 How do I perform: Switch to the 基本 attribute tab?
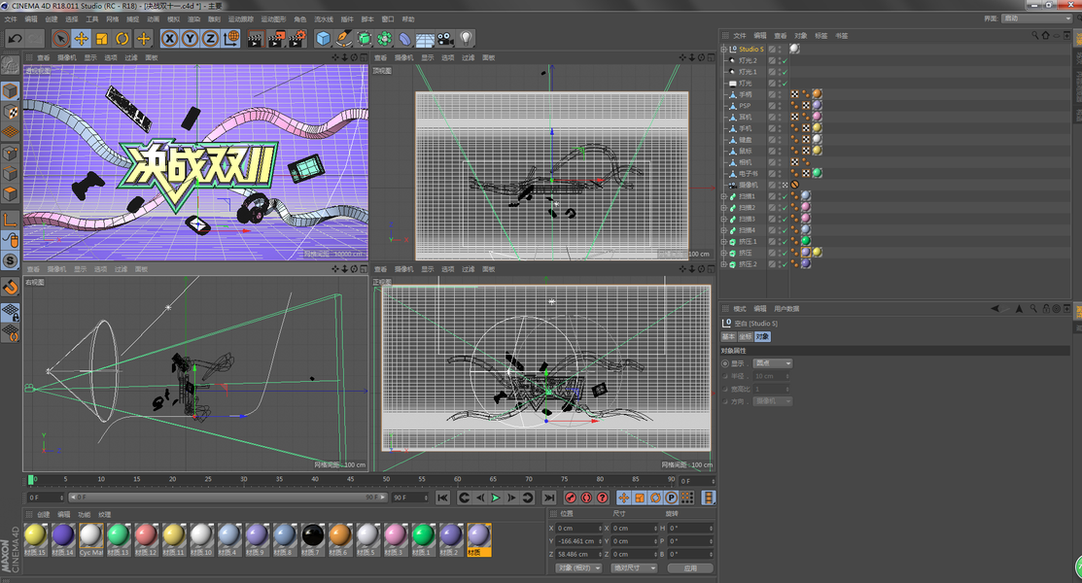729,337
